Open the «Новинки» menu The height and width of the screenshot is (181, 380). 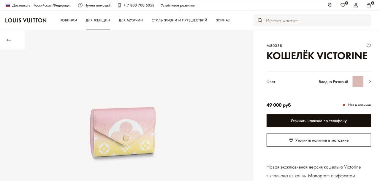click(68, 20)
